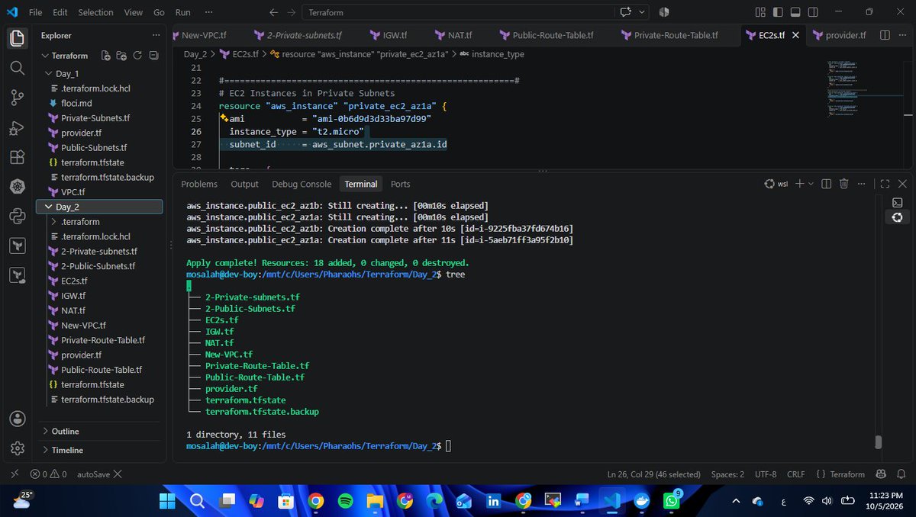Image resolution: width=916 pixels, height=517 pixels.
Task: Open the Windows Start menu
Action: coord(167,500)
